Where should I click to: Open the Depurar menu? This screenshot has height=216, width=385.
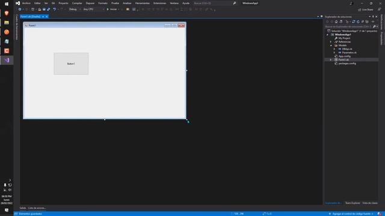click(x=90, y=3)
